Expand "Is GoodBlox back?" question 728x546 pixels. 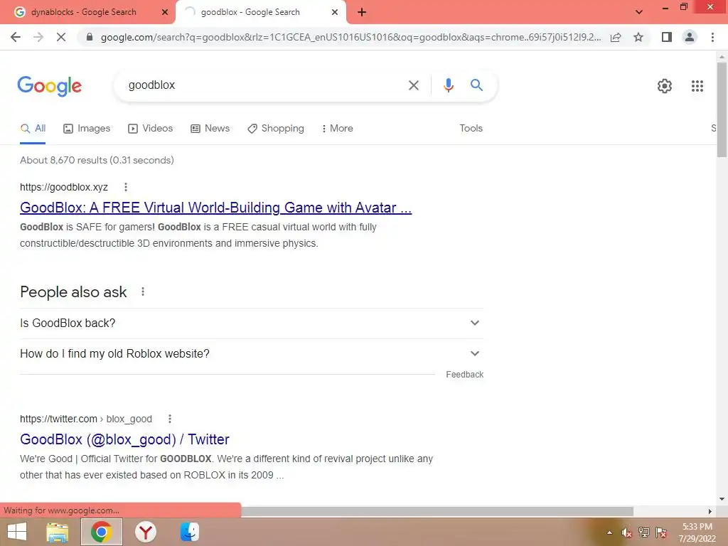(x=251, y=323)
